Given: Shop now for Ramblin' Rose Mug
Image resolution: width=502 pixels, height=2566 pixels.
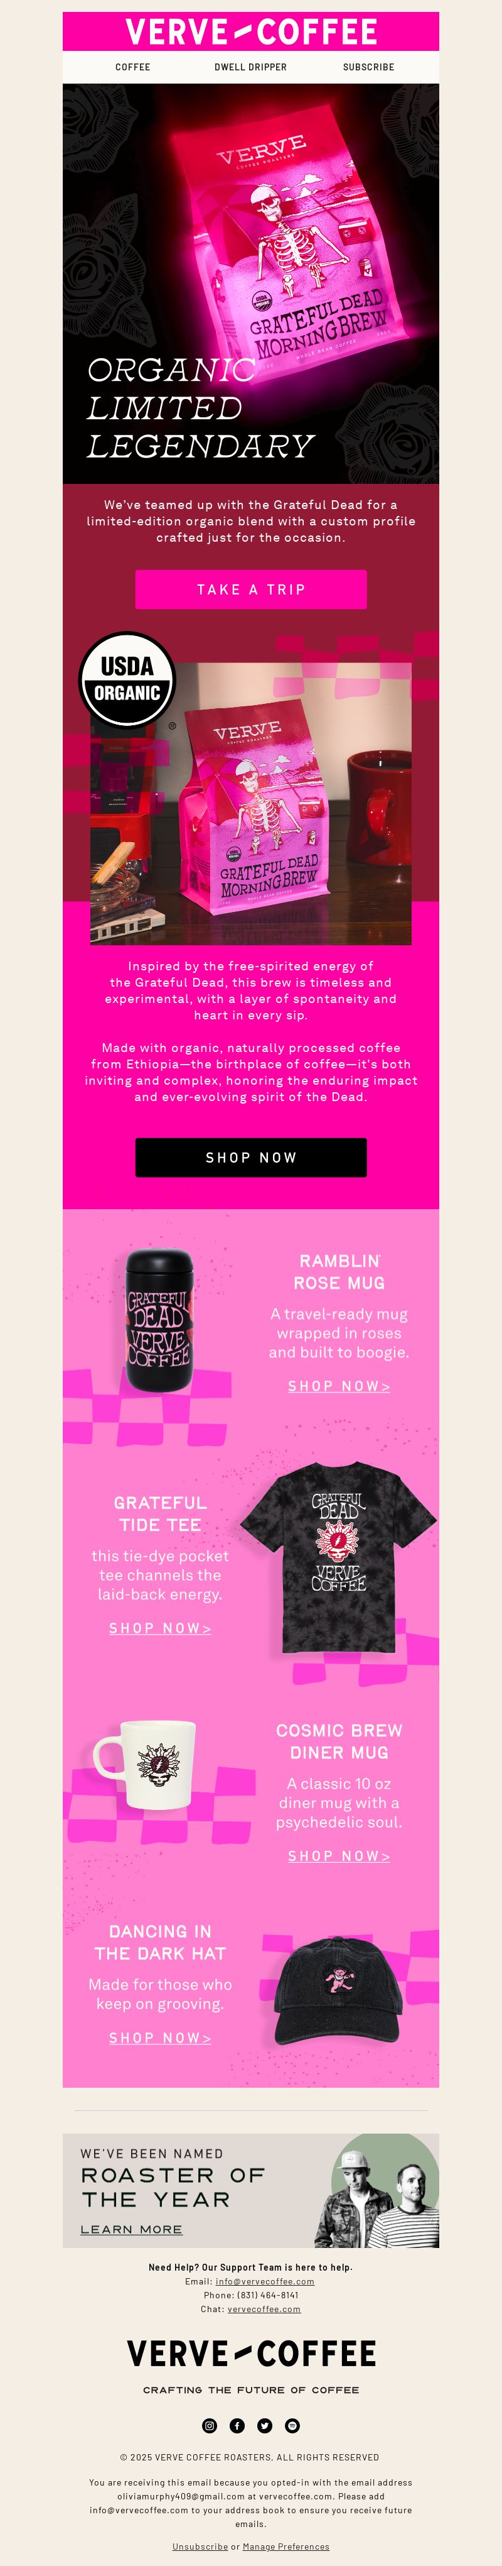Looking at the screenshot, I should coord(339,1386).
